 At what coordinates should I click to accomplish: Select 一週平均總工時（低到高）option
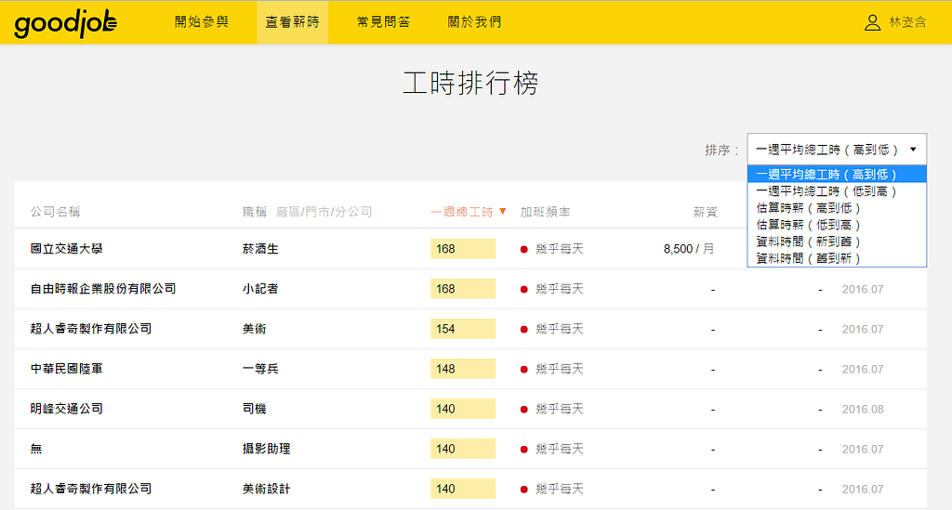(x=837, y=191)
